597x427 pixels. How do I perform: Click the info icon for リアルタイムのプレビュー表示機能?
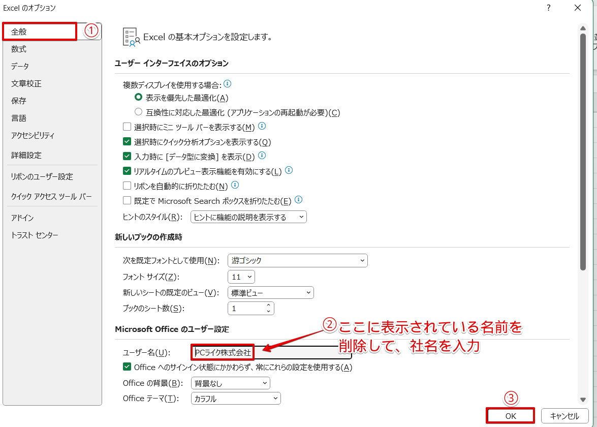[x=289, y=171]
